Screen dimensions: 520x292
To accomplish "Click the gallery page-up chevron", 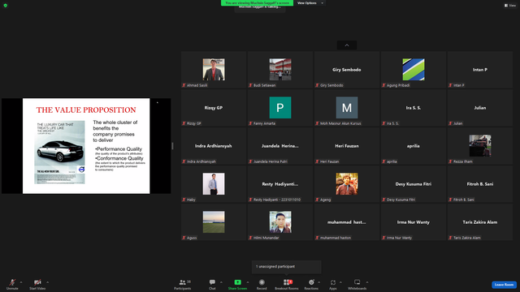I will click(x=347, y=45).
